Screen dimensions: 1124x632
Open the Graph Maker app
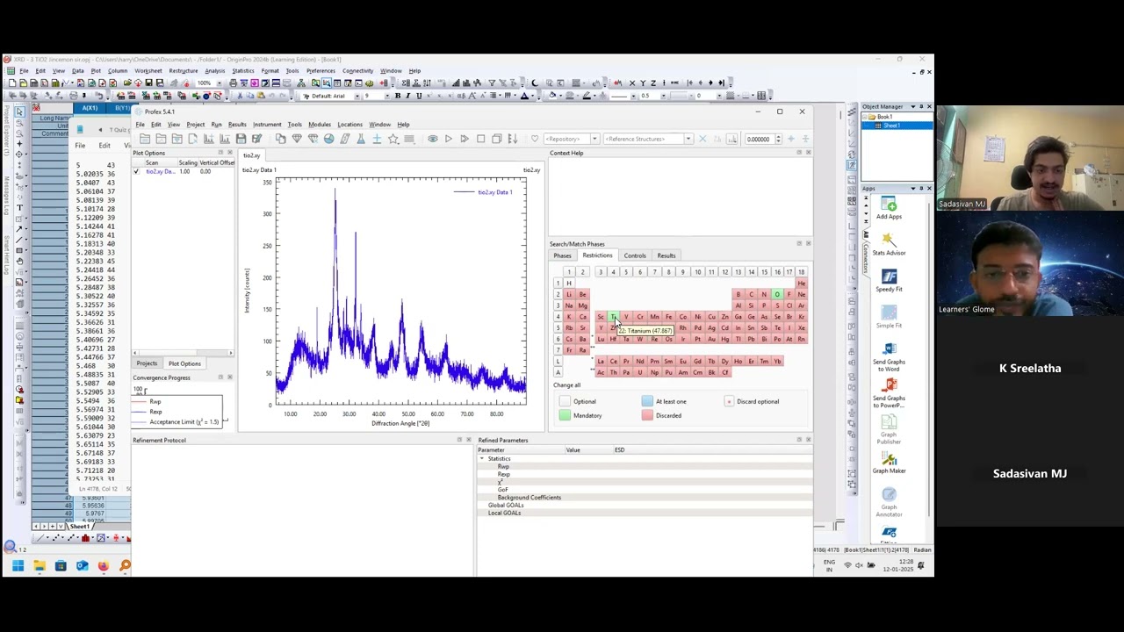click(x=889, y=463)
